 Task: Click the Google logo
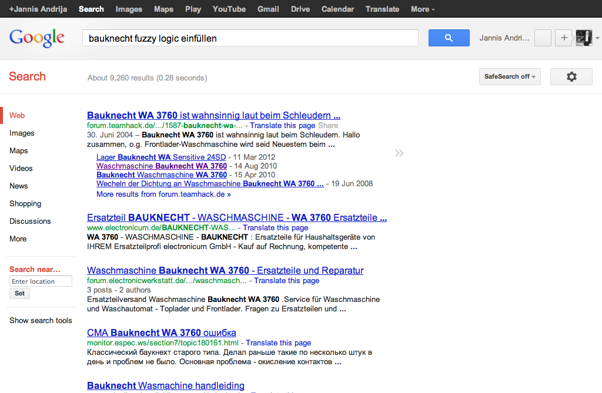coord(37,38)
